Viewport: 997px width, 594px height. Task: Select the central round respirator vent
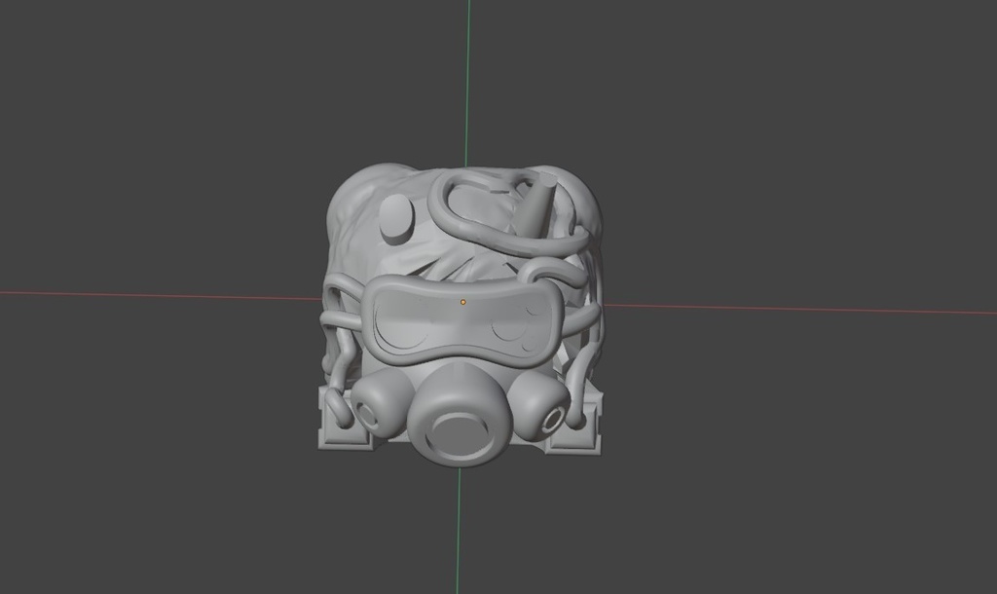click(x=458, y=428)
